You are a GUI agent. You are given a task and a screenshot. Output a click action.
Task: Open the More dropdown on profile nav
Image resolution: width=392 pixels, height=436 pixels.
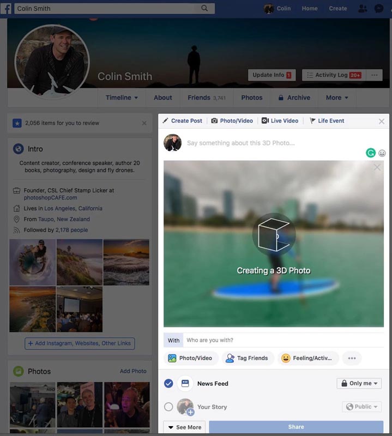click(x=337, y=98)
